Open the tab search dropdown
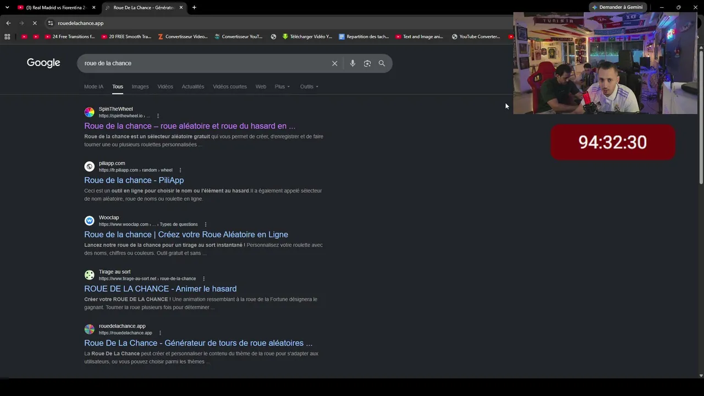 [x=7, y=7]
